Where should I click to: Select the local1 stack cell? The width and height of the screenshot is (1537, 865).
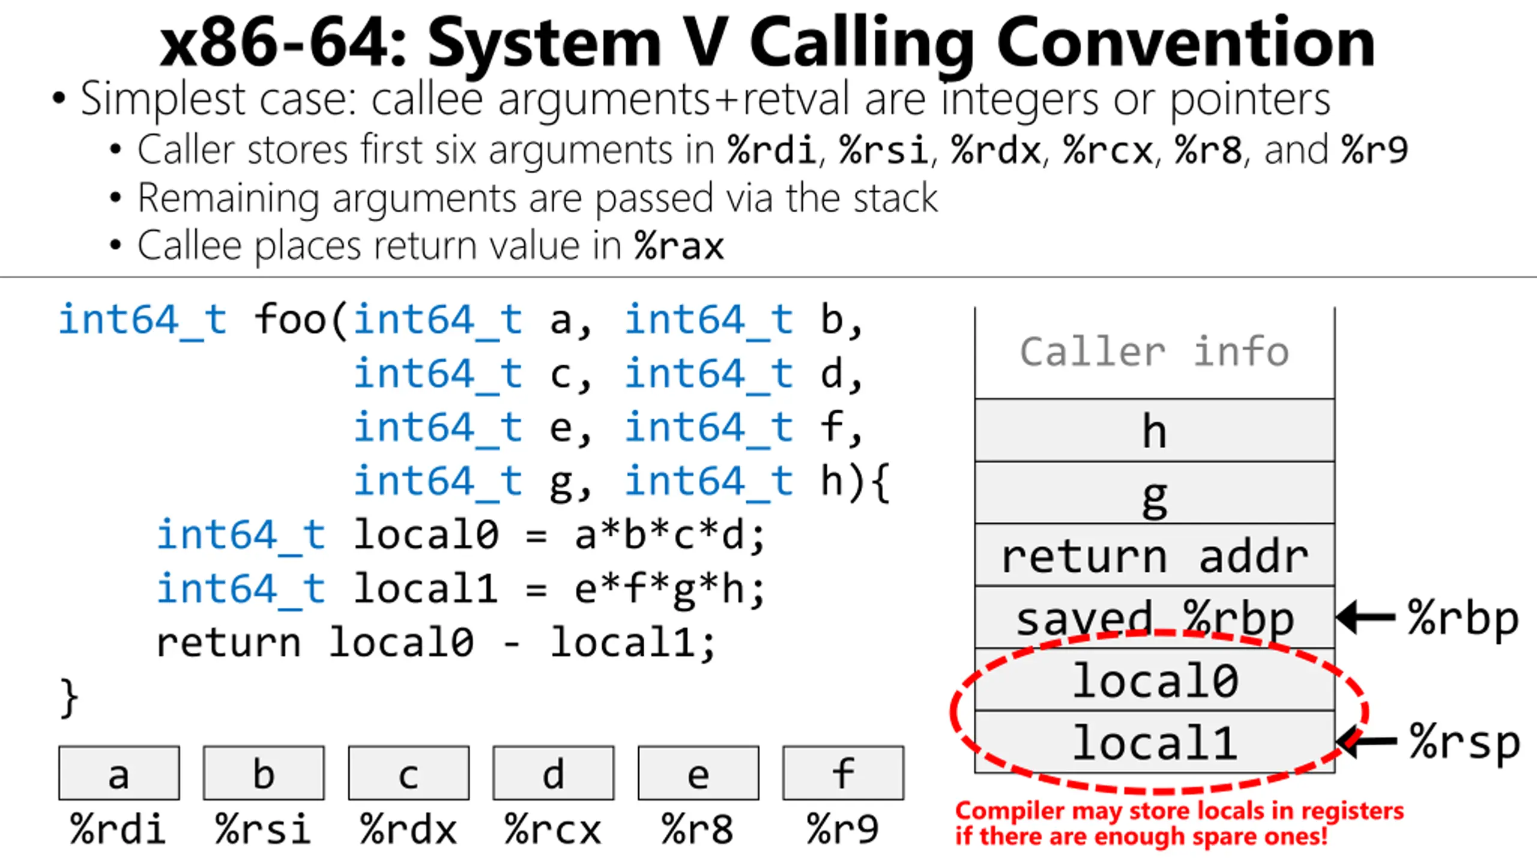(x=1154, y=742)
